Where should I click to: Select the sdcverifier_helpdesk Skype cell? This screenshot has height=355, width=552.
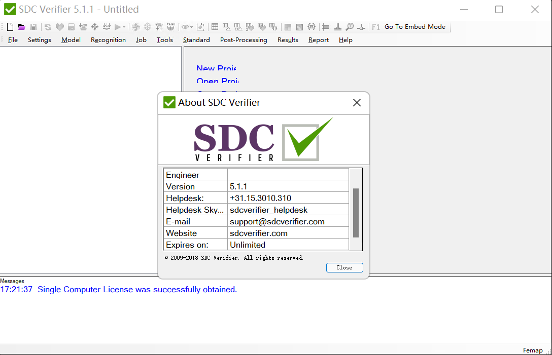(288, 210)
